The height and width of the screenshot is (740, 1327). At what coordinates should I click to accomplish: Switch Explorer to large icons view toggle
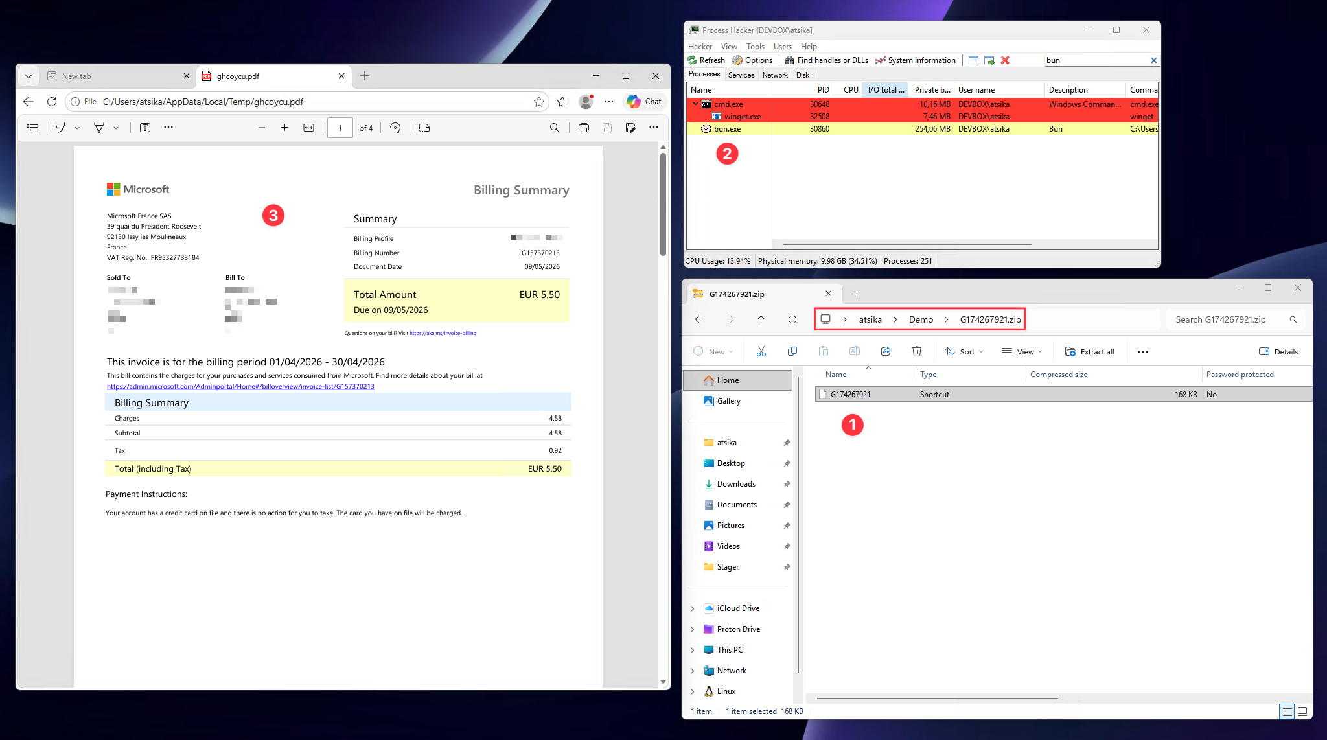point(1302,711)
